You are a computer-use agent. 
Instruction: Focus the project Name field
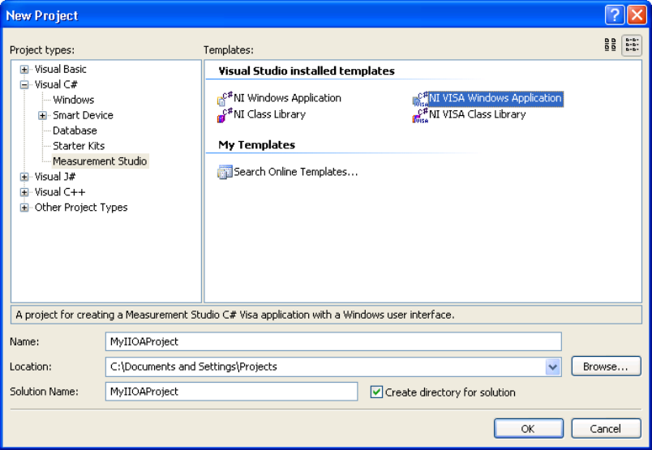(x=333, y=342)
